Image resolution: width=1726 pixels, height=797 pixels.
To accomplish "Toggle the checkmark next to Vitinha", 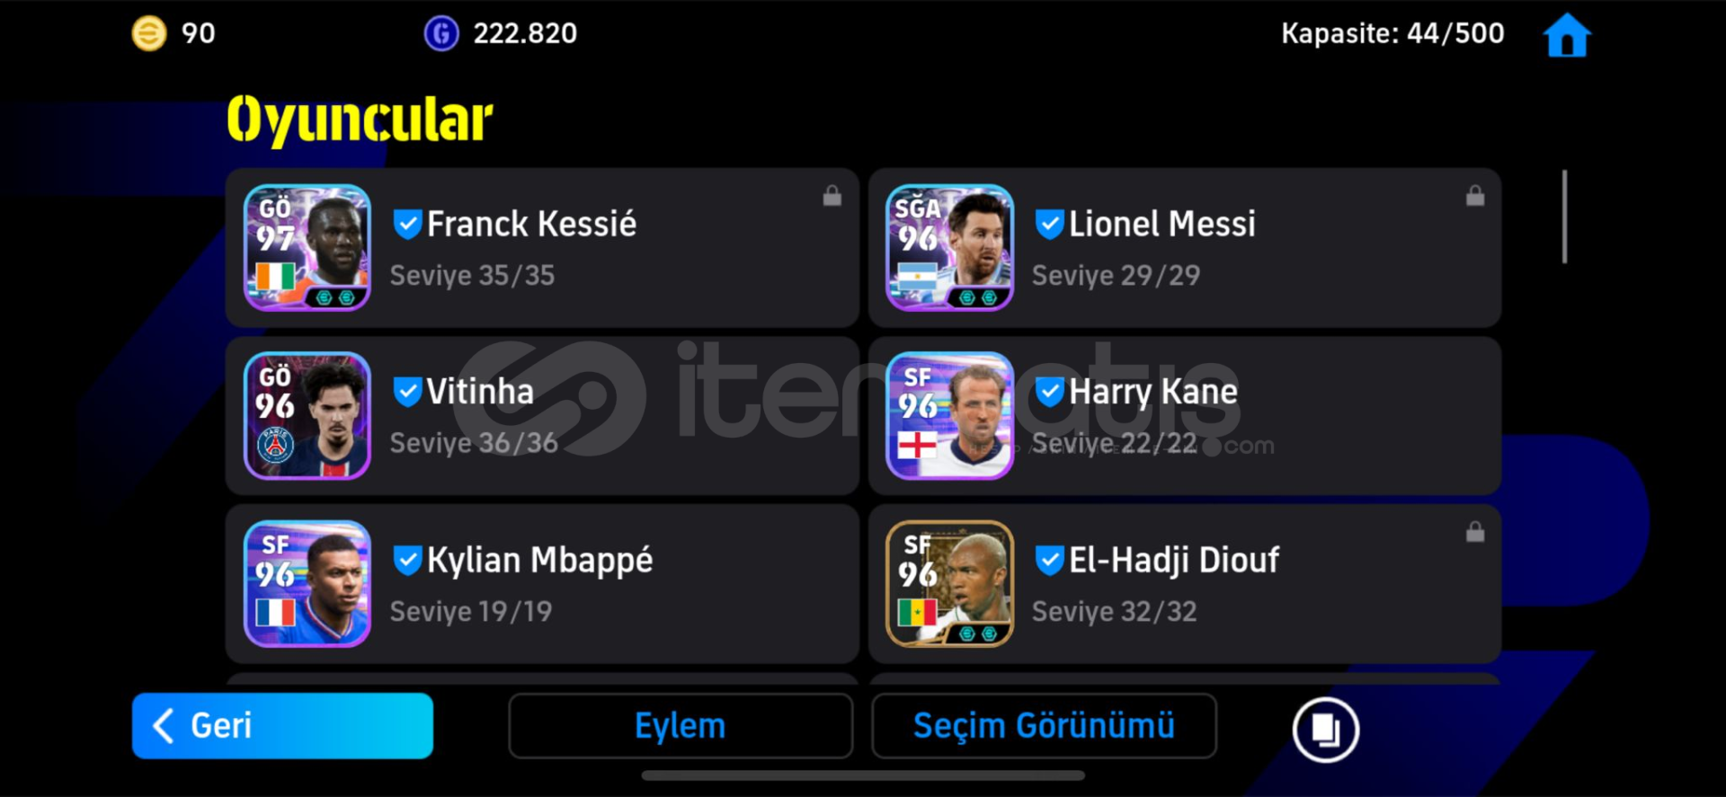I will (407, 392).
